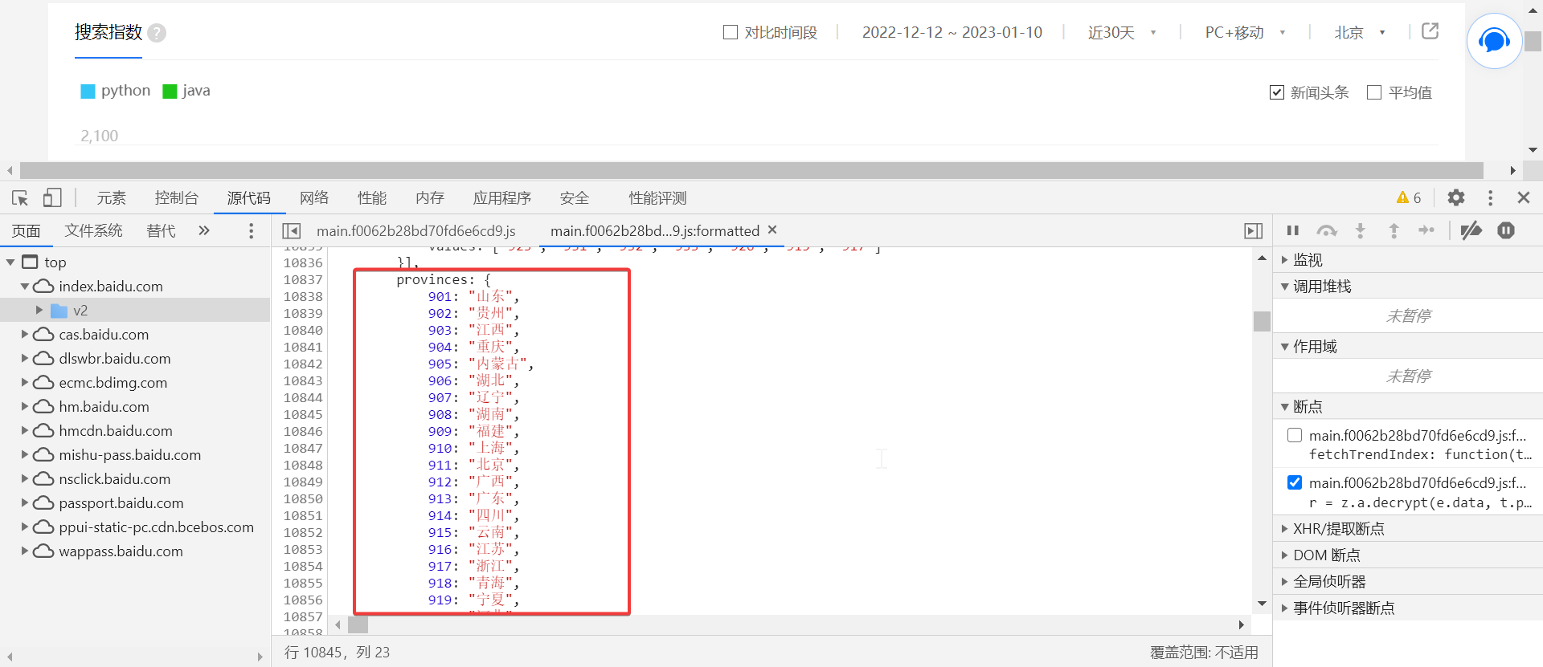Viewport: 1543px width, 667px height.
Task: Collapse the 调用堆栈 call stack section
Action: pos(1284,287)
